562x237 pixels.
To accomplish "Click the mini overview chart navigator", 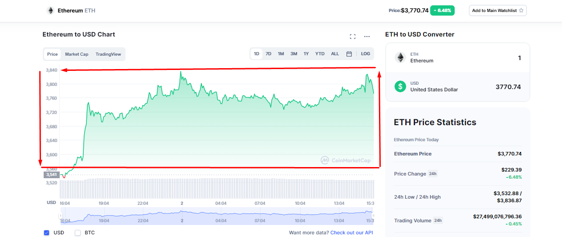I will coord(217,216).
